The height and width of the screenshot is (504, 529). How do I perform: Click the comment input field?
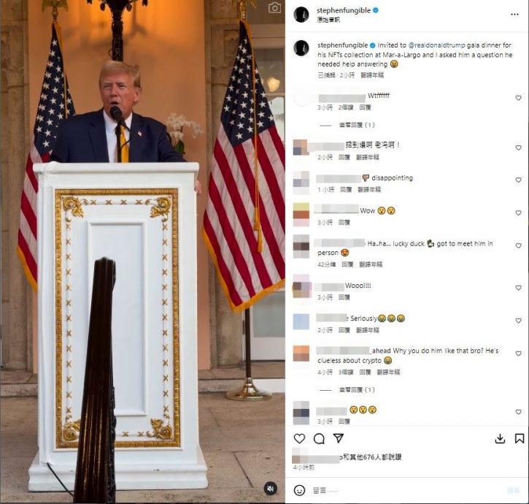pyautogui.click(x=405, y=491)
